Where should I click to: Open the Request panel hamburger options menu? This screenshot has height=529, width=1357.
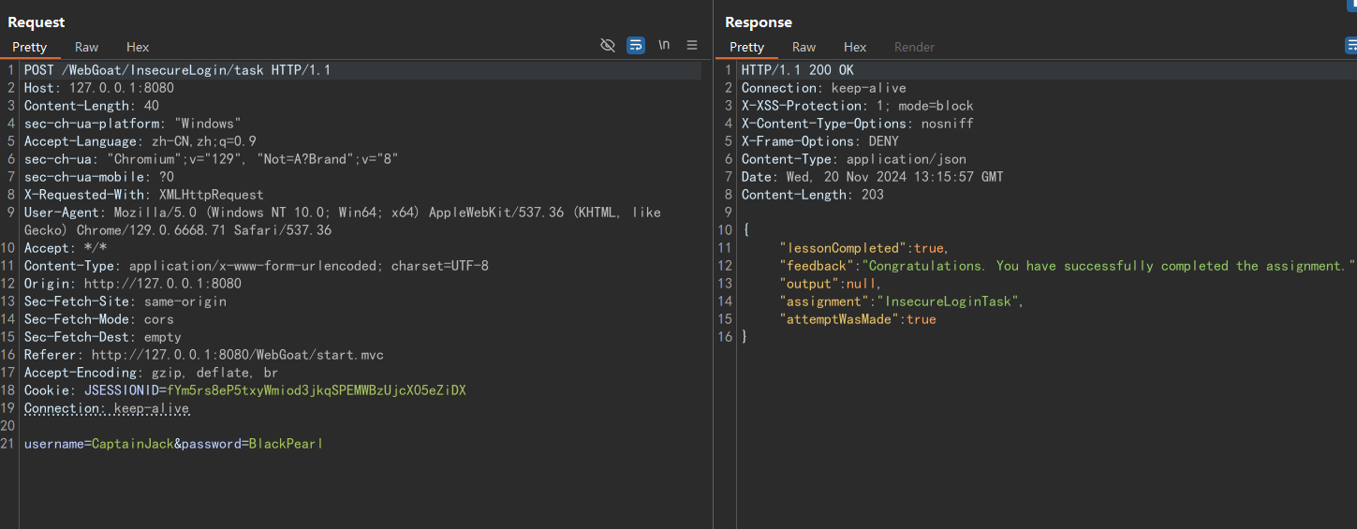tap(692, 45)
